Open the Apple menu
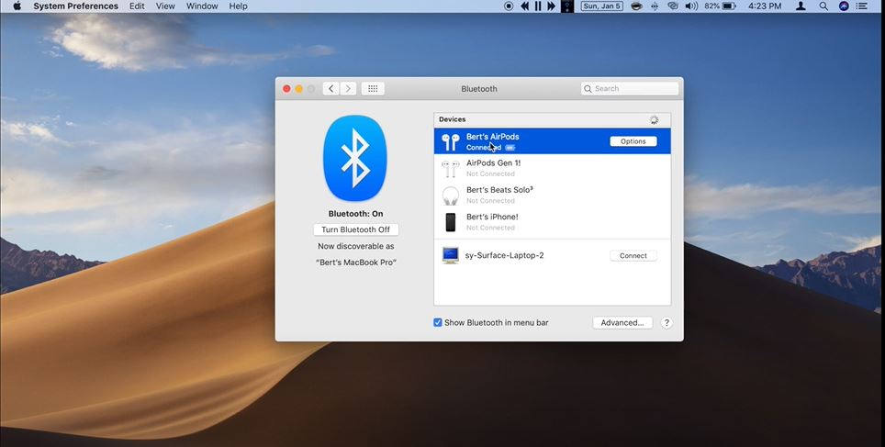The height and width of the screenshot is (447, 885). 17,6
